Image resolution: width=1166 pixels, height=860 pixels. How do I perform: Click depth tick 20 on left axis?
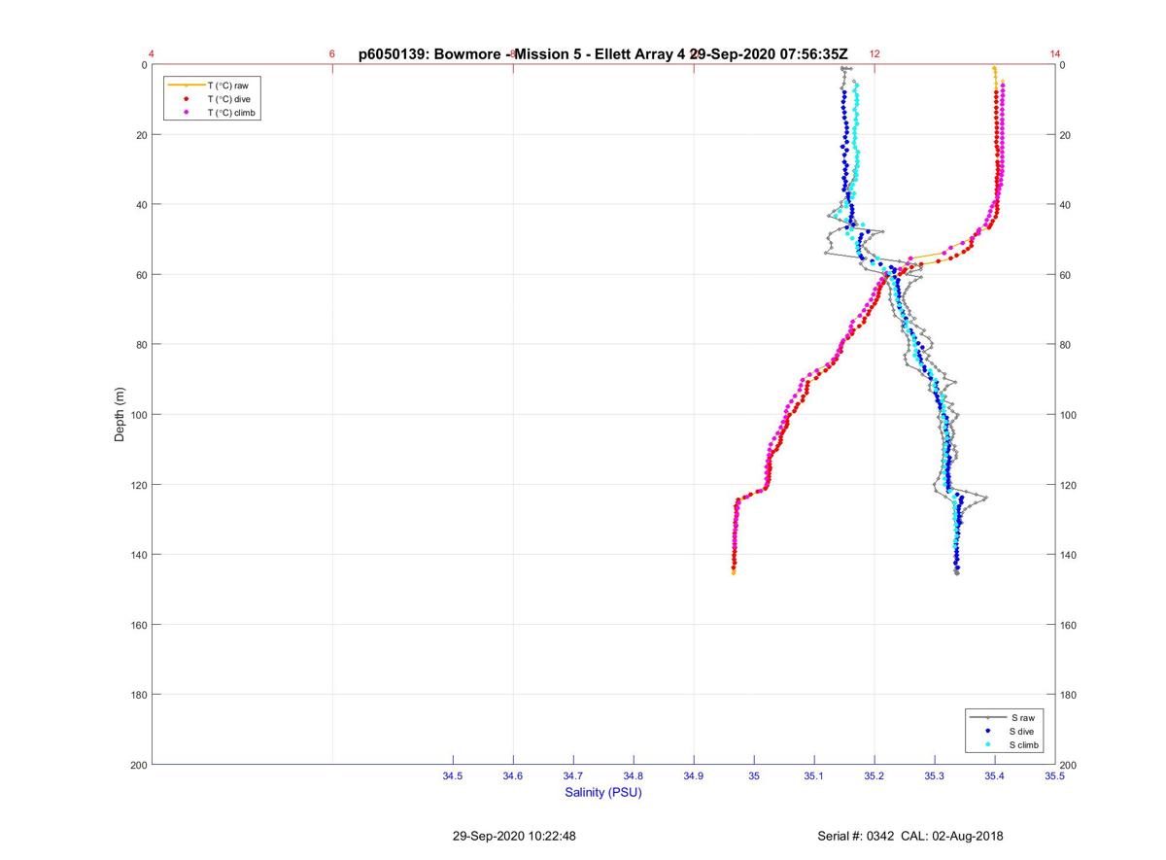click(141, 135)
